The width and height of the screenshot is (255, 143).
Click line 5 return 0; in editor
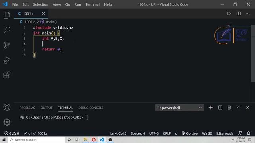point(52,49)
